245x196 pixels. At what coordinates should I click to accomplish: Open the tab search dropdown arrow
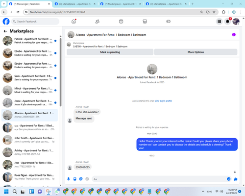pos(3,4)
